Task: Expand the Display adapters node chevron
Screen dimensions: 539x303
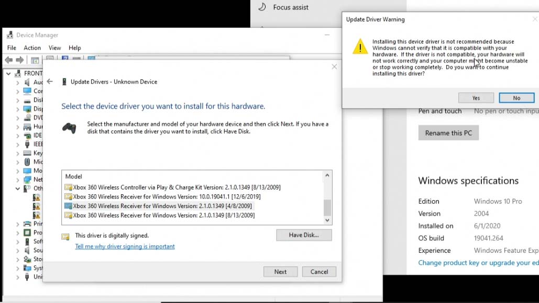Action: 17,109
